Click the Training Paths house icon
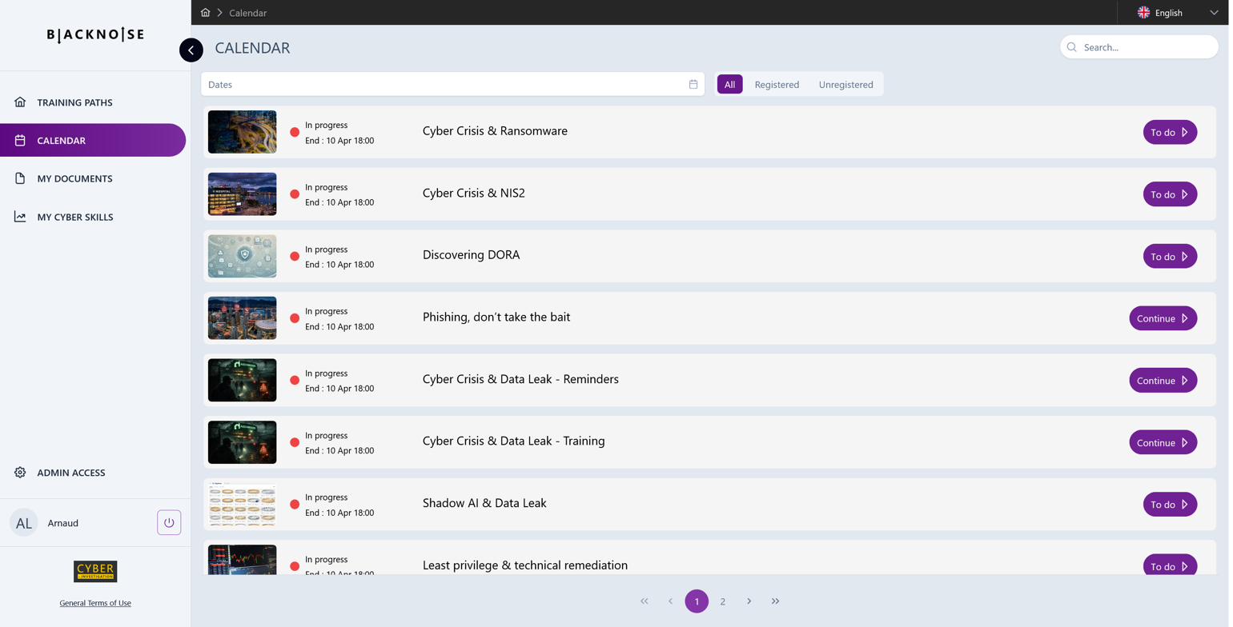The image size is (1233, 627). 20,102
